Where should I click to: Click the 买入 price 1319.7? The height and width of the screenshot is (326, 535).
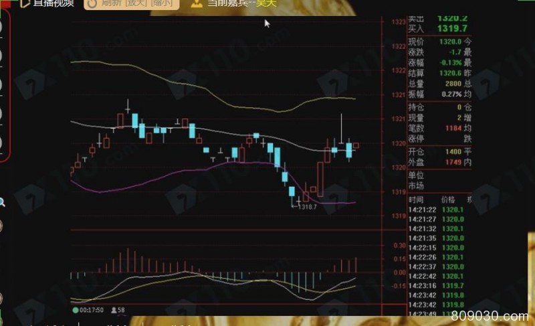point(452,28)
